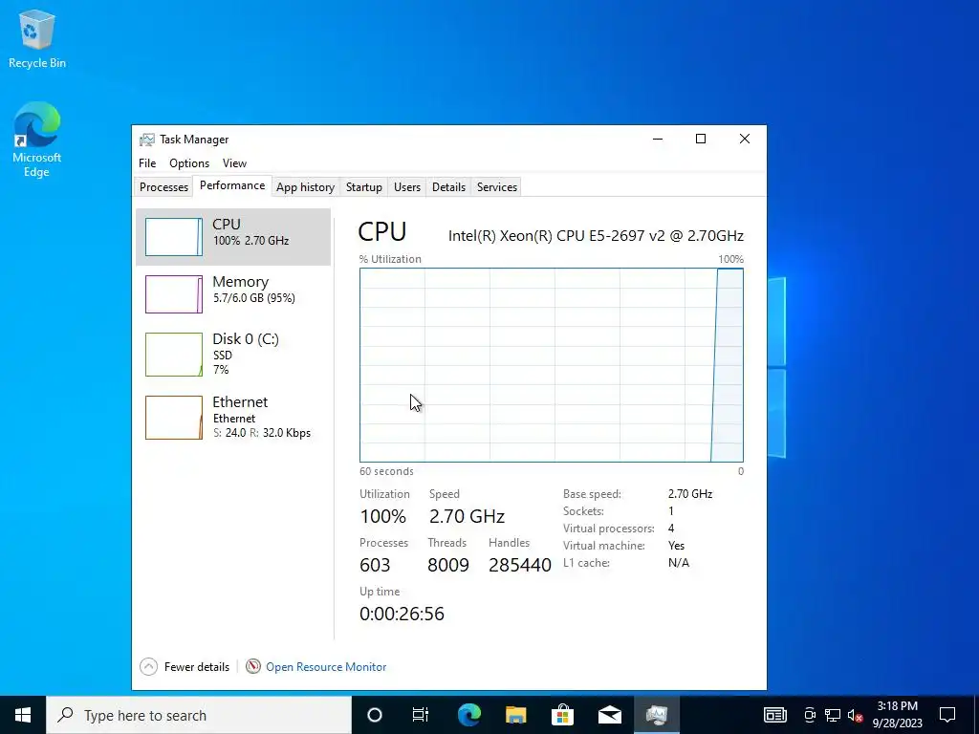
Task: Click the taskbar search box
Action: coord(199,715)
